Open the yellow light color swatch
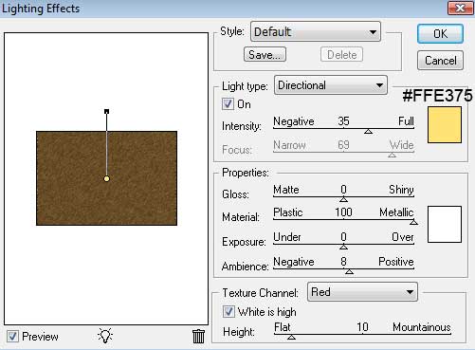This screenshot has height=350, width=475. click(x=445, y=125)
